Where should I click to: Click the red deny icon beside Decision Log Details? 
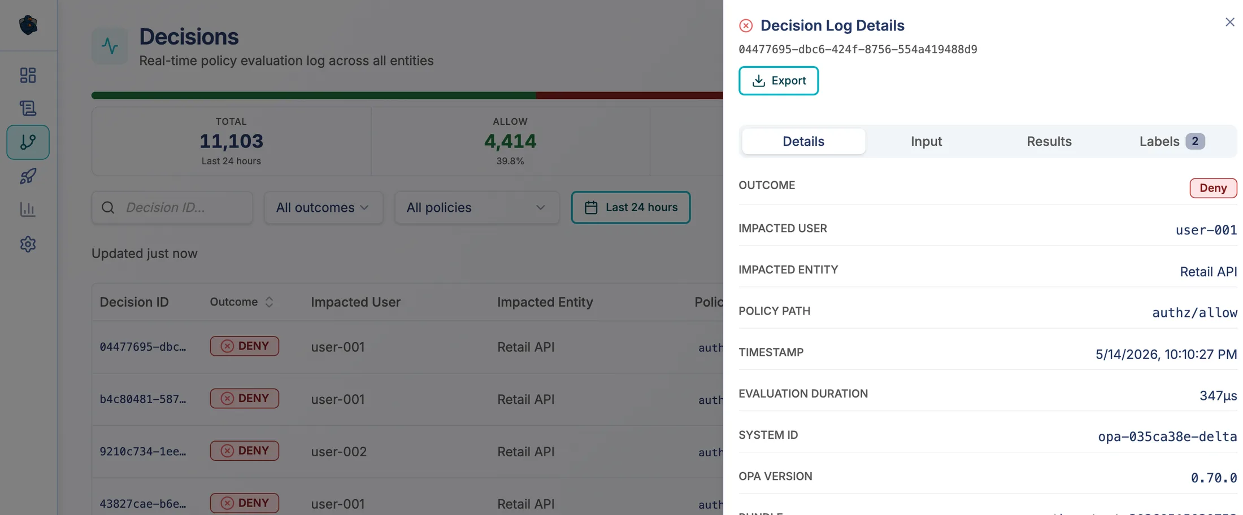(x=746, y=25)
